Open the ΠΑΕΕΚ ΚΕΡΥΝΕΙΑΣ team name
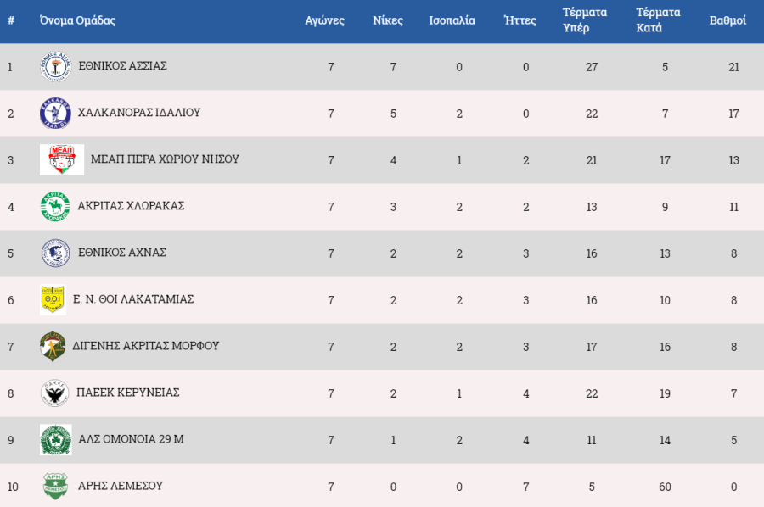This screenshot has width=764, height=507. tap(128, 393)
